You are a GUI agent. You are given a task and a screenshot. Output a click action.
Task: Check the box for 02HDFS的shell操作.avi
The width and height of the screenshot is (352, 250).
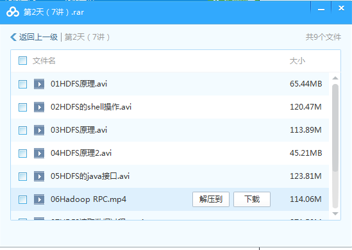click(22, 107)
